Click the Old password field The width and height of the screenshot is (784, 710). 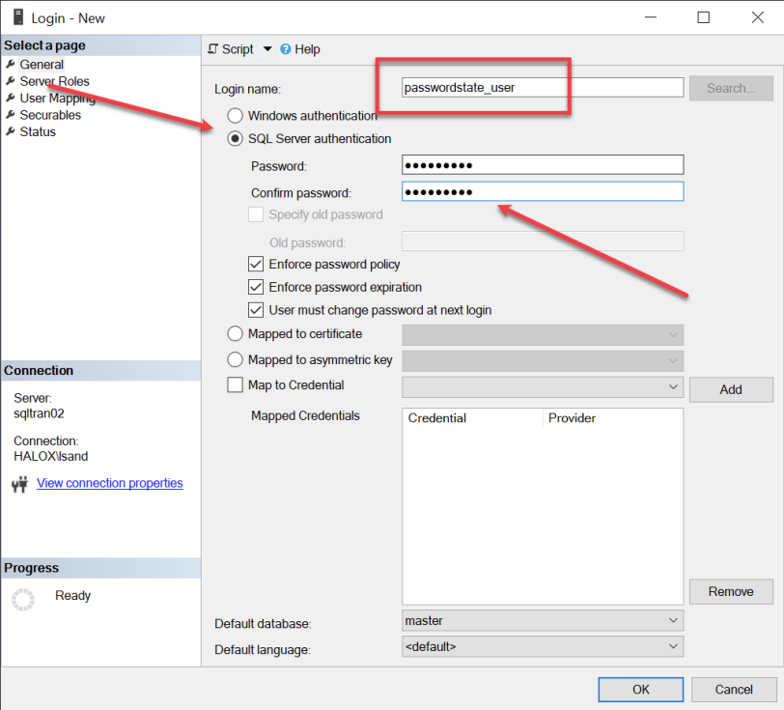pyautogui.click(x=543, y=241)
